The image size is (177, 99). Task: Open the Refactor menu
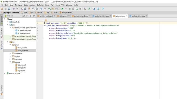(40, 5)
